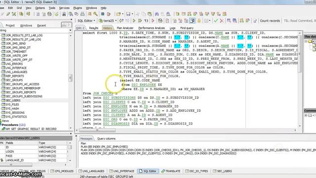The width and height of the screenshot is (316, 178).
Task: Click the floppy disk save icon
Action: [x=128, y=14]
